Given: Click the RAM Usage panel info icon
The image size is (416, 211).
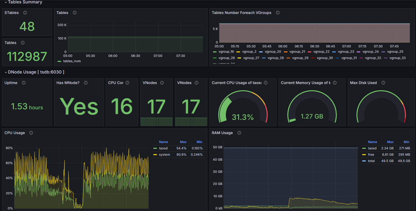Looking at the screenshot, I should [239, 133].
